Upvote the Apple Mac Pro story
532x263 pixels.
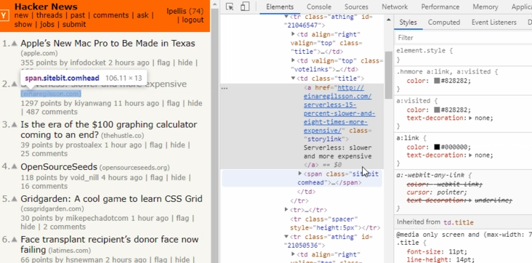pos(15,44)
